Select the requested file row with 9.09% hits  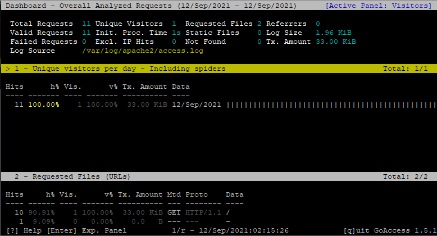tap(112, 222)
